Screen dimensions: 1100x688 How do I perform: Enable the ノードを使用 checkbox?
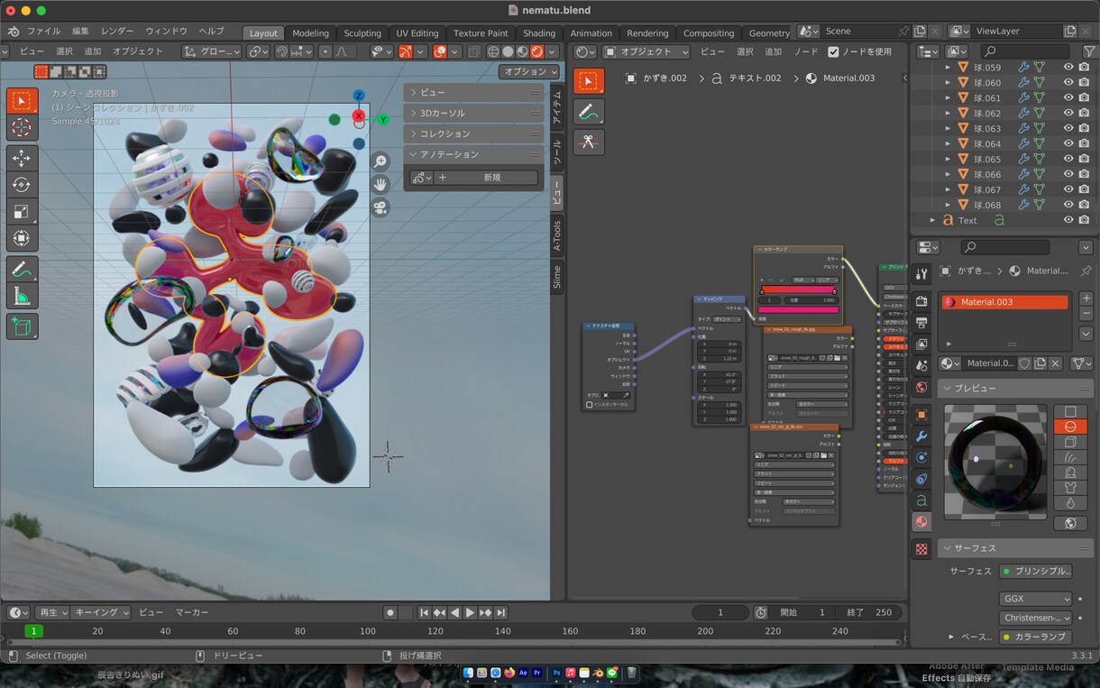tap(833, 51)
